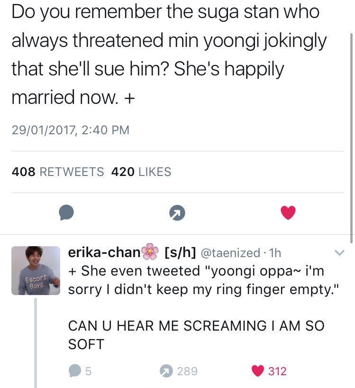355x388 pixels.
Task: Unlike the main tweet via red heart
Action: pos(288,212)
